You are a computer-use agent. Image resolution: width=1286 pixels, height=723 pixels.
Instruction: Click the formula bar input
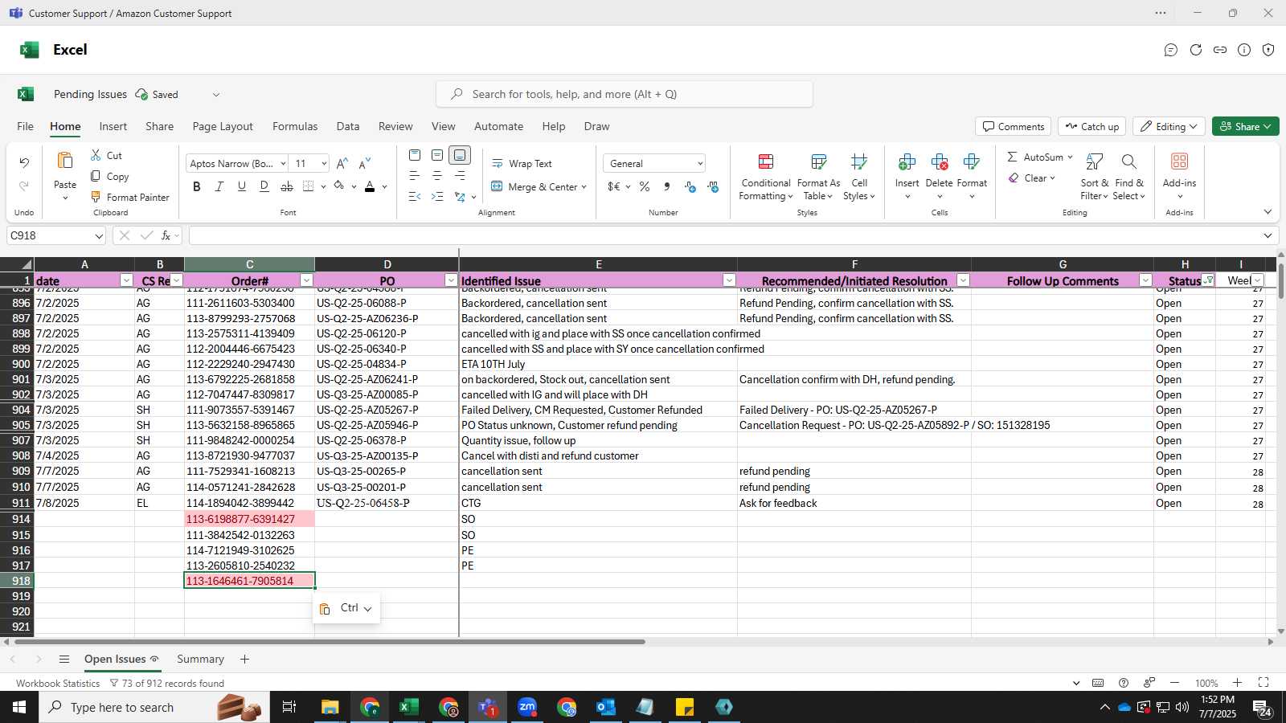point(723,235)
